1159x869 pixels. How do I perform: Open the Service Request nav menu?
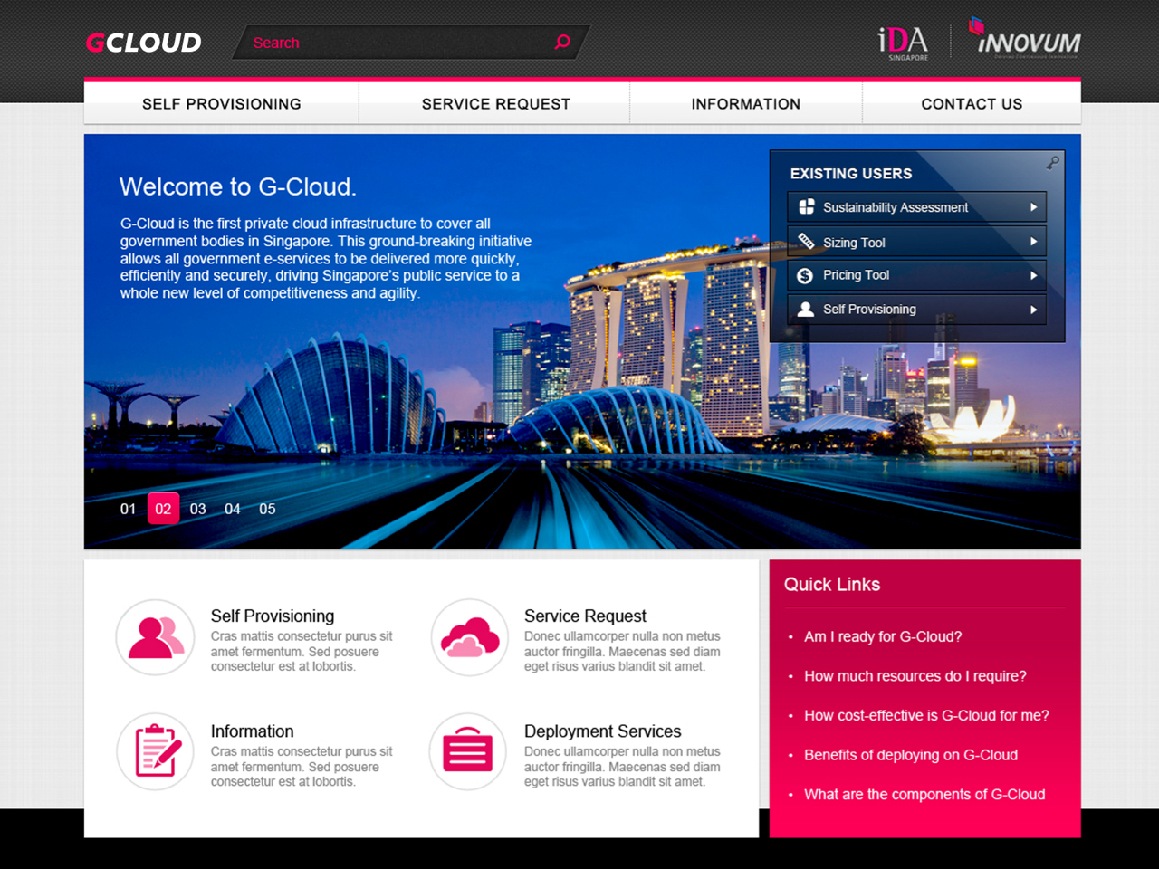[495, 103]
